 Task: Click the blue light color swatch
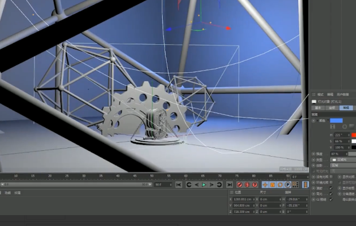tap(337, 120)
